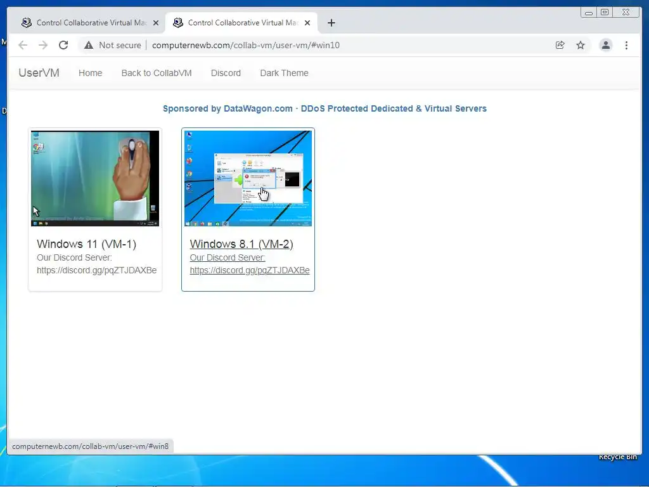The width and height of the screenshot is (649, 487).
Task: Minimize the Chrome window
Action: [x=589, y=13]
